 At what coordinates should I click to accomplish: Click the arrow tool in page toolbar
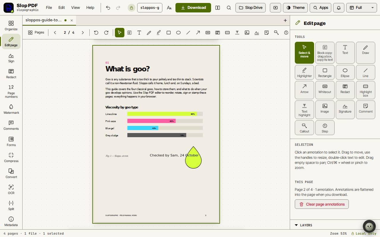198,33
